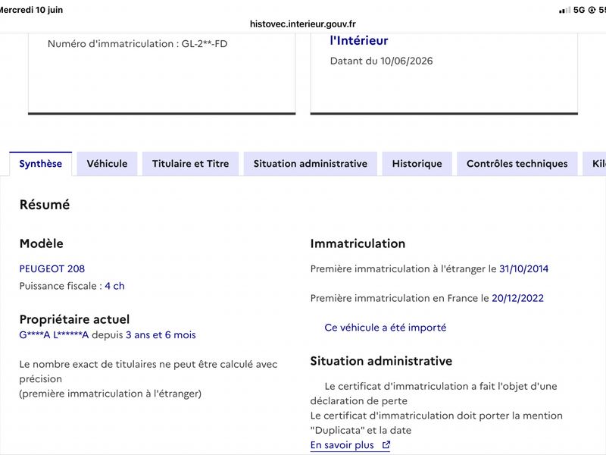The width and height of the screenshot is (606, 455).
Task: Click the Résumé heading
Action: (45, 205)
